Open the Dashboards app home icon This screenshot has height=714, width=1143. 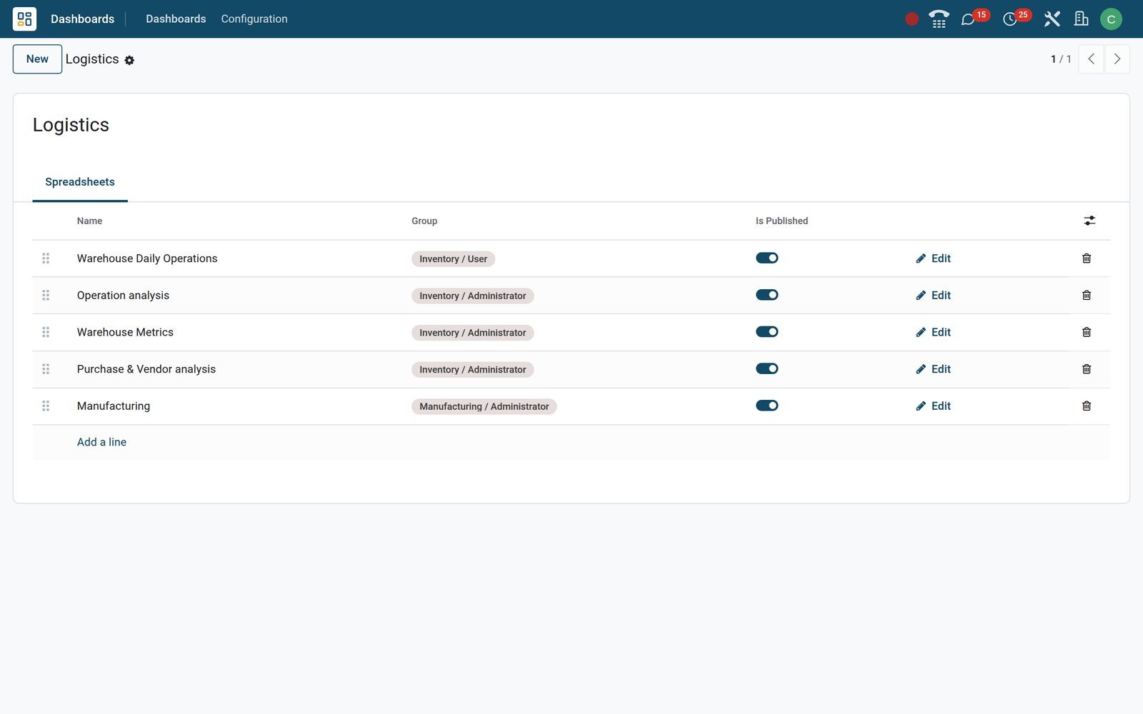click(x=24, y=19)
